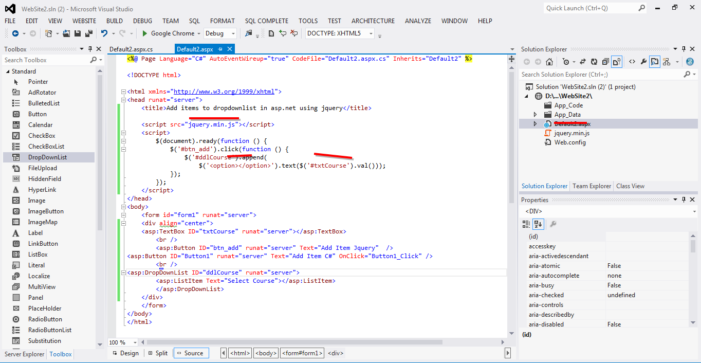Viewport: 701px width, 363px height.
Task: Toggle Preview Selected Items in Solution Explorer
Action: pos(655,62)
